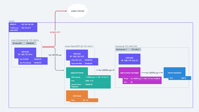This screenshot has height=112, width=199.
Task: Click the ENABLED value beside Use TS Subnets
Action: point(40,63)
